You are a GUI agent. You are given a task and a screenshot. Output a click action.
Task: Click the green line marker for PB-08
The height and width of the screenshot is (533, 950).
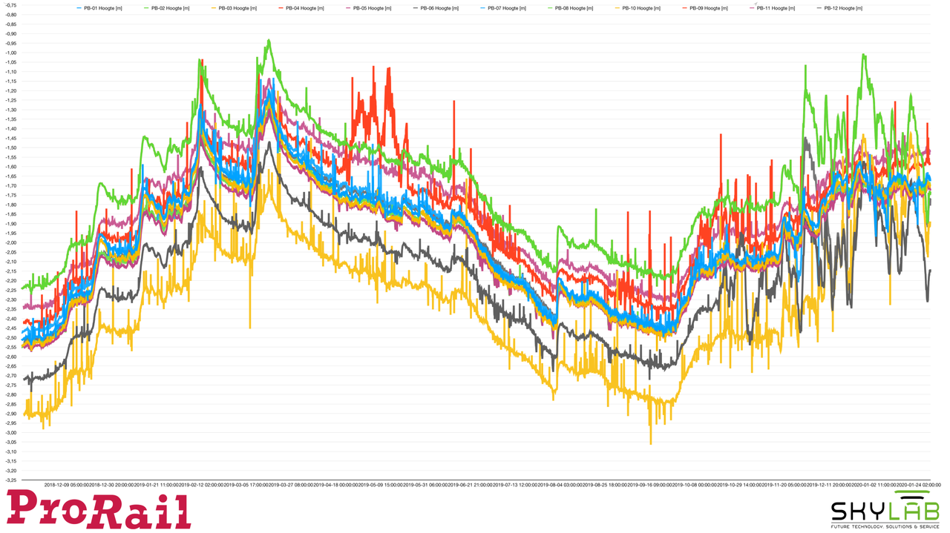pos(548,8)
